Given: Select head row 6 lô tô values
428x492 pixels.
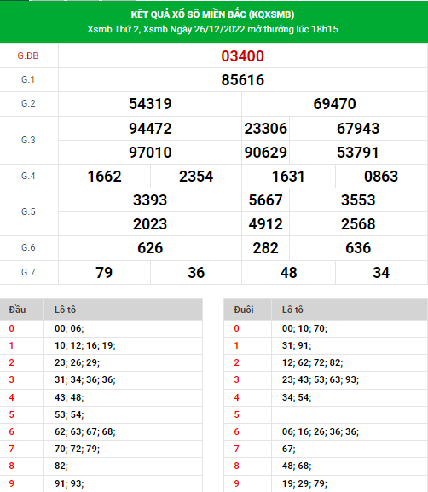Looking at the screenshot, I should (x=85, y=431).
